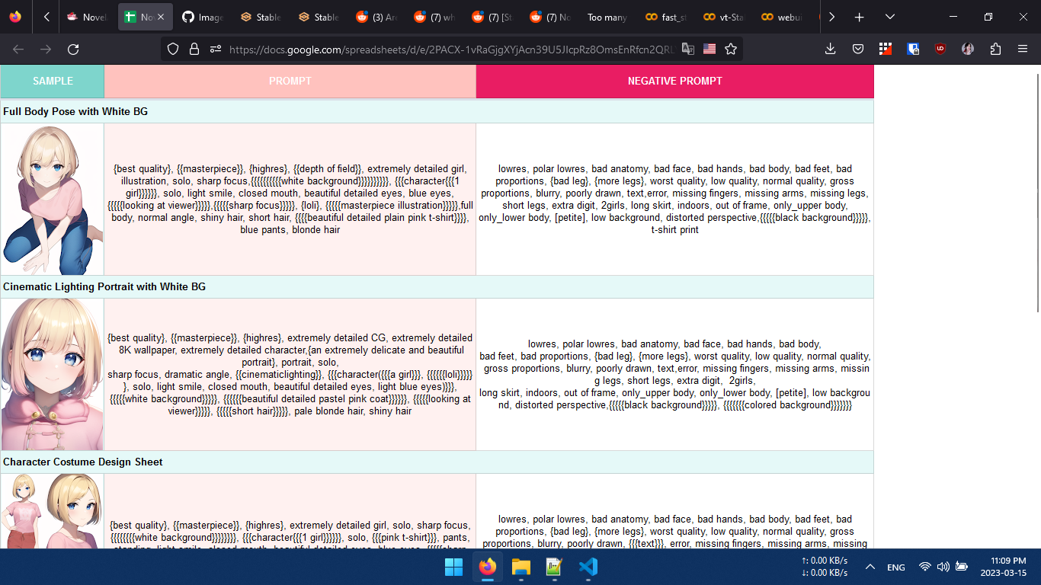Save the page to Pocket
The height and width of the screenshot is (585, 1041).
[x=858, y=49]
